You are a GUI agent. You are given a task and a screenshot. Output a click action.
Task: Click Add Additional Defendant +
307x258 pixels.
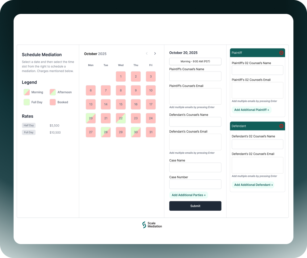[253, 185]
